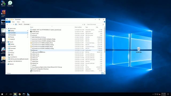Switch to large icons view button
The height and width of the screenshot is (96, 171).
(x=104, y=73)
